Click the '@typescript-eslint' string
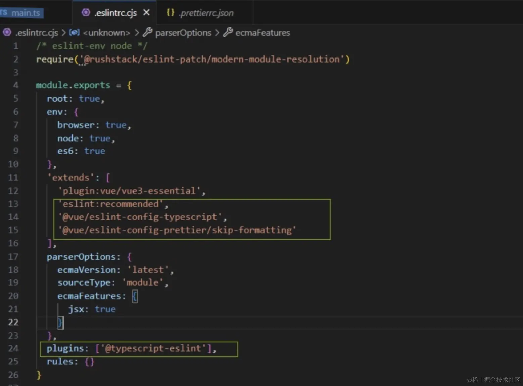523x386 pixels. point(153,349)
